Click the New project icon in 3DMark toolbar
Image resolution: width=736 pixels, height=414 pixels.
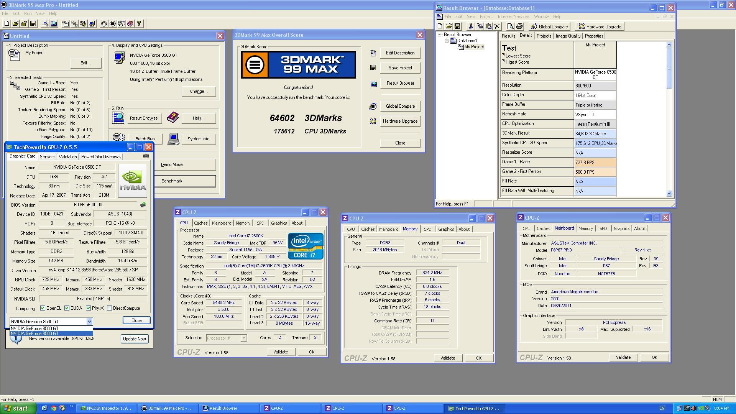7,24
